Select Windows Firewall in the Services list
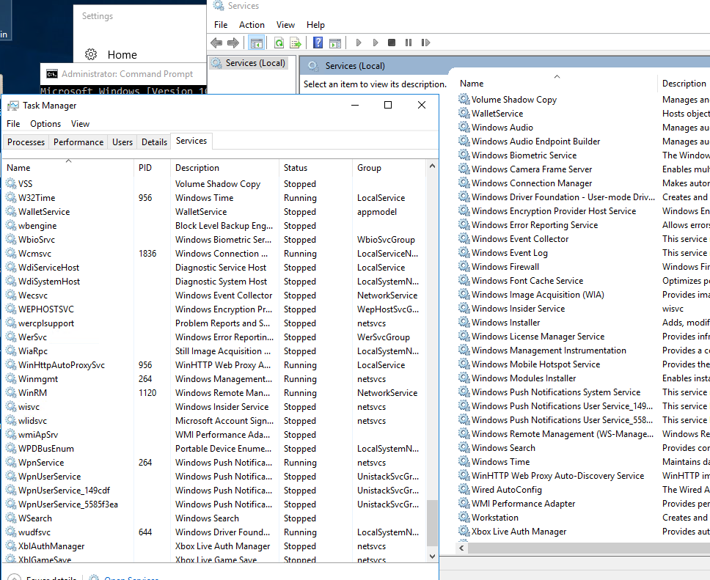710x580 pixels. pyautogui.click(x=505, y=267)
